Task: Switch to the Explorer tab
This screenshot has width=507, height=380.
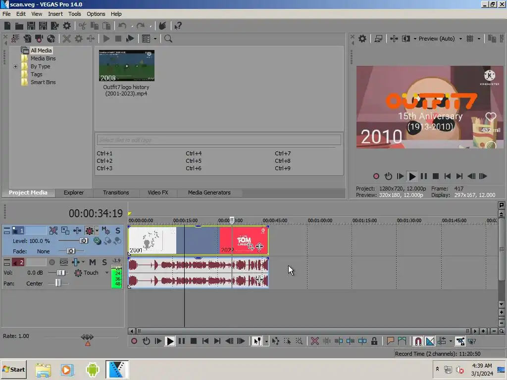Action: coord(74,192)
